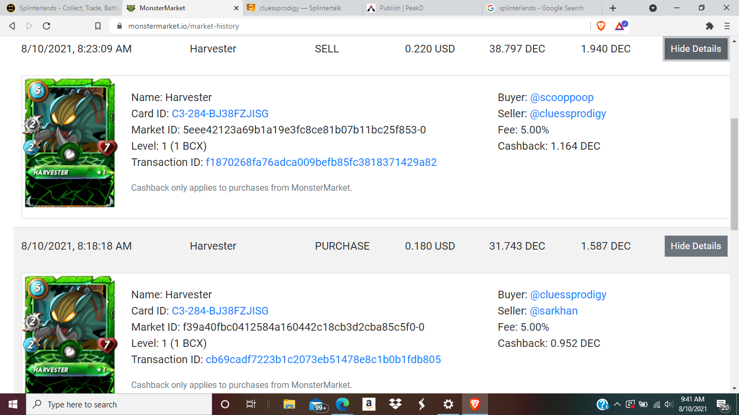Click the Market ID 5eee42123a69 text

[279, 130]
